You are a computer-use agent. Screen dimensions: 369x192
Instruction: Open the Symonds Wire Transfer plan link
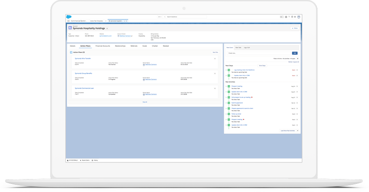83,58
